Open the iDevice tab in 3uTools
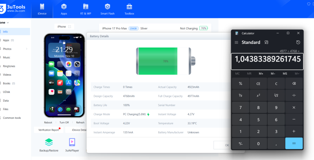Image resolution: width=314 pixels, height=160 pixels. pyautogui.click(x=42, y=9)
